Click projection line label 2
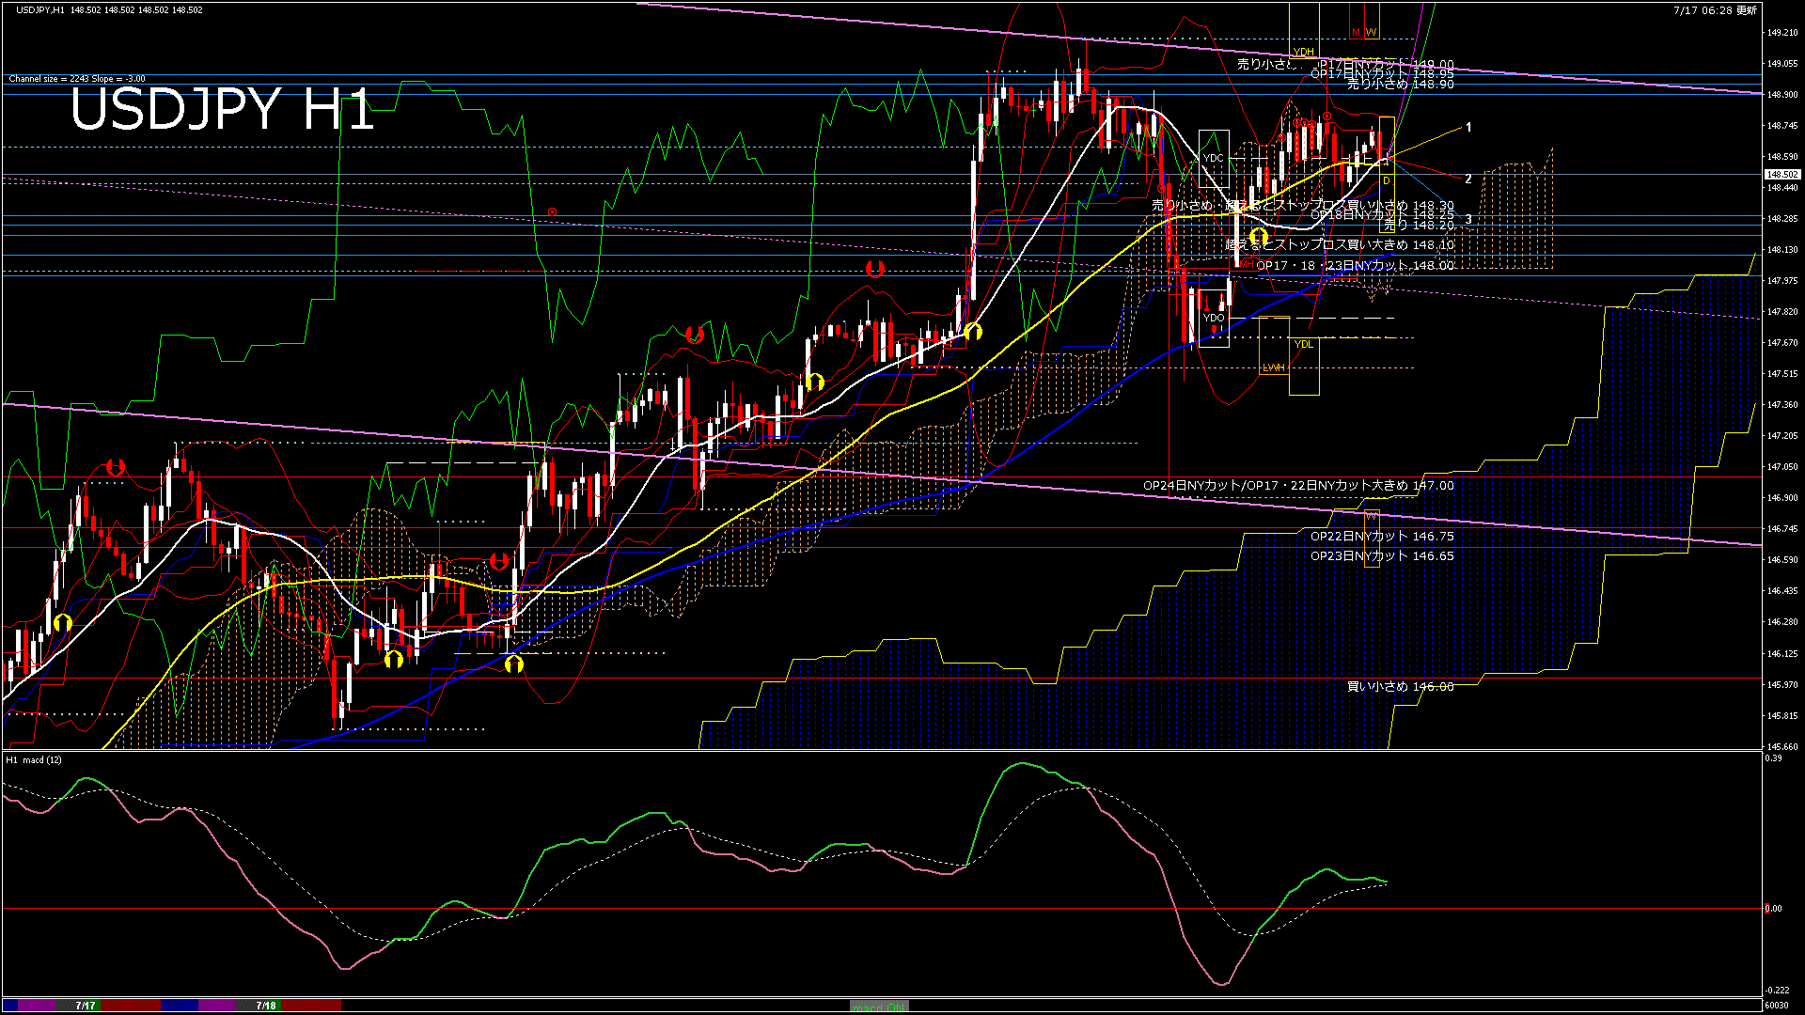 pos(1468,179)
